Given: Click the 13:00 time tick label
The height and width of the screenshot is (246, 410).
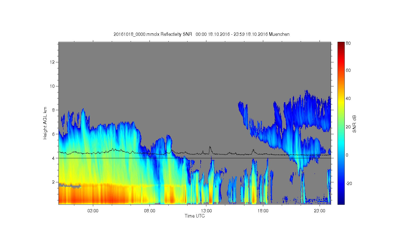Looking at the screenshot, I should tap(206, 211).
